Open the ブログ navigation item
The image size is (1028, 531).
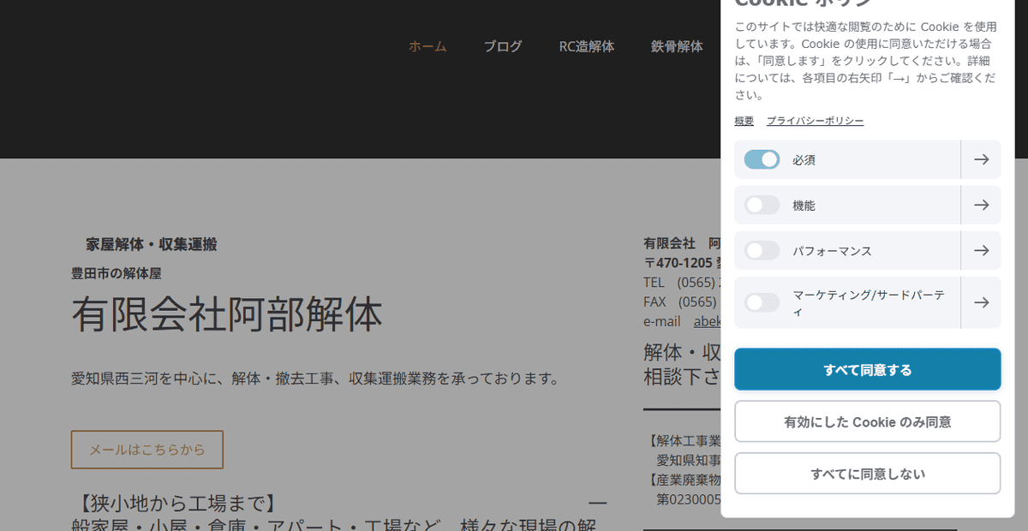pyautogui.click(x=503, y=47)
